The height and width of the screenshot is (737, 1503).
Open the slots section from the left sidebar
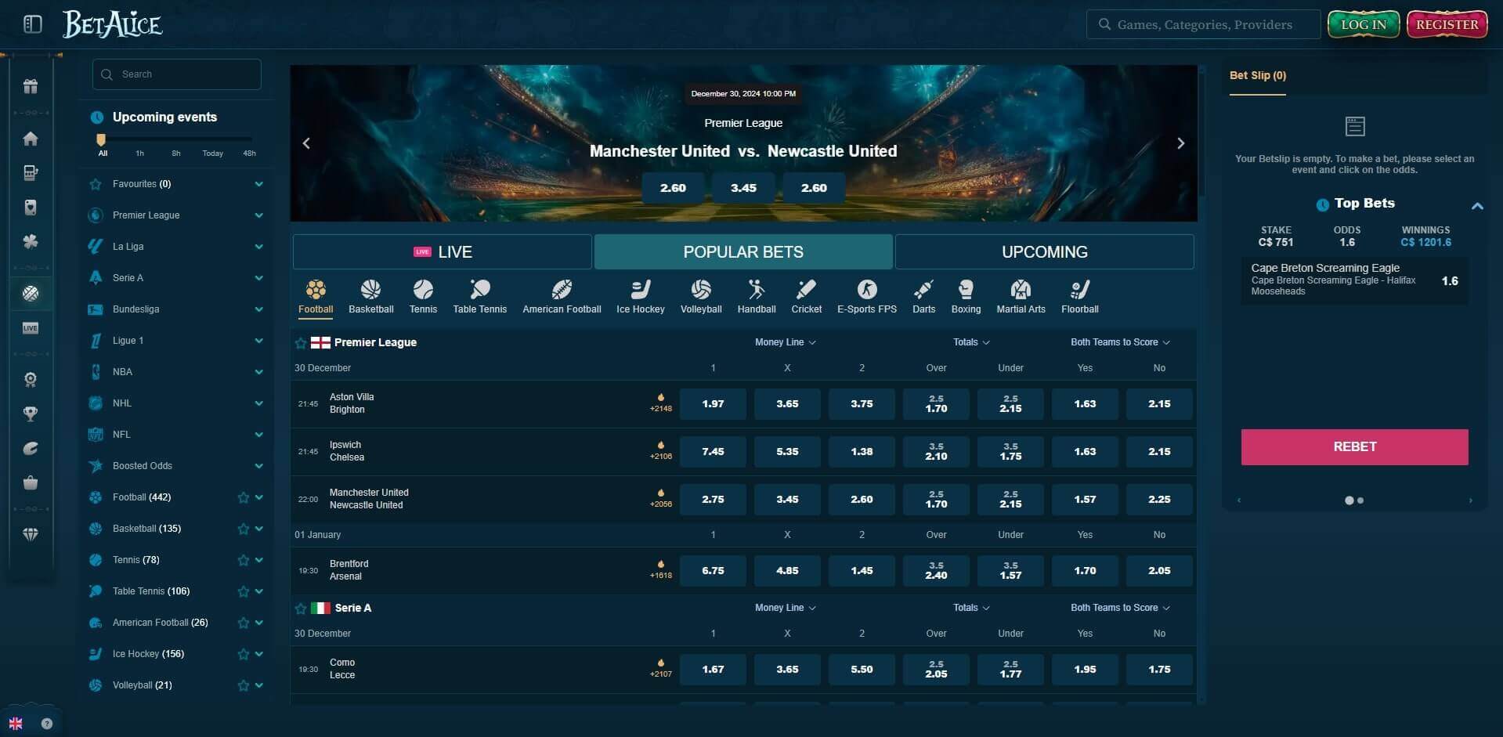[x=31, y=173]
